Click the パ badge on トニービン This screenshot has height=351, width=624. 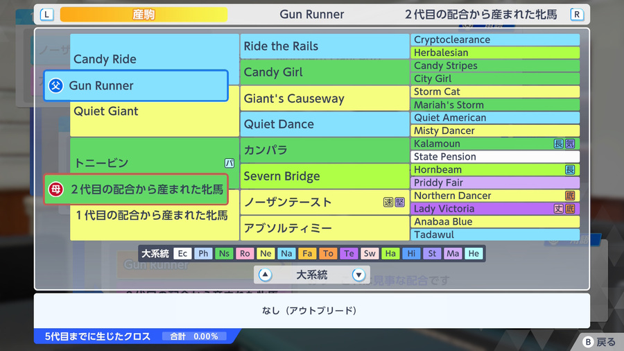229,163
